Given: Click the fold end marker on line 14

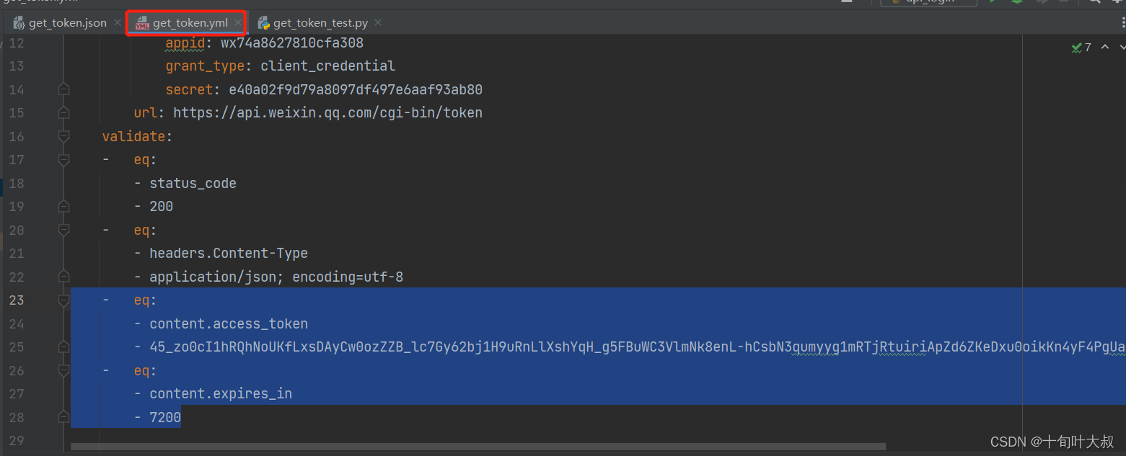Looking at the screenshot, I should [63, 89].
